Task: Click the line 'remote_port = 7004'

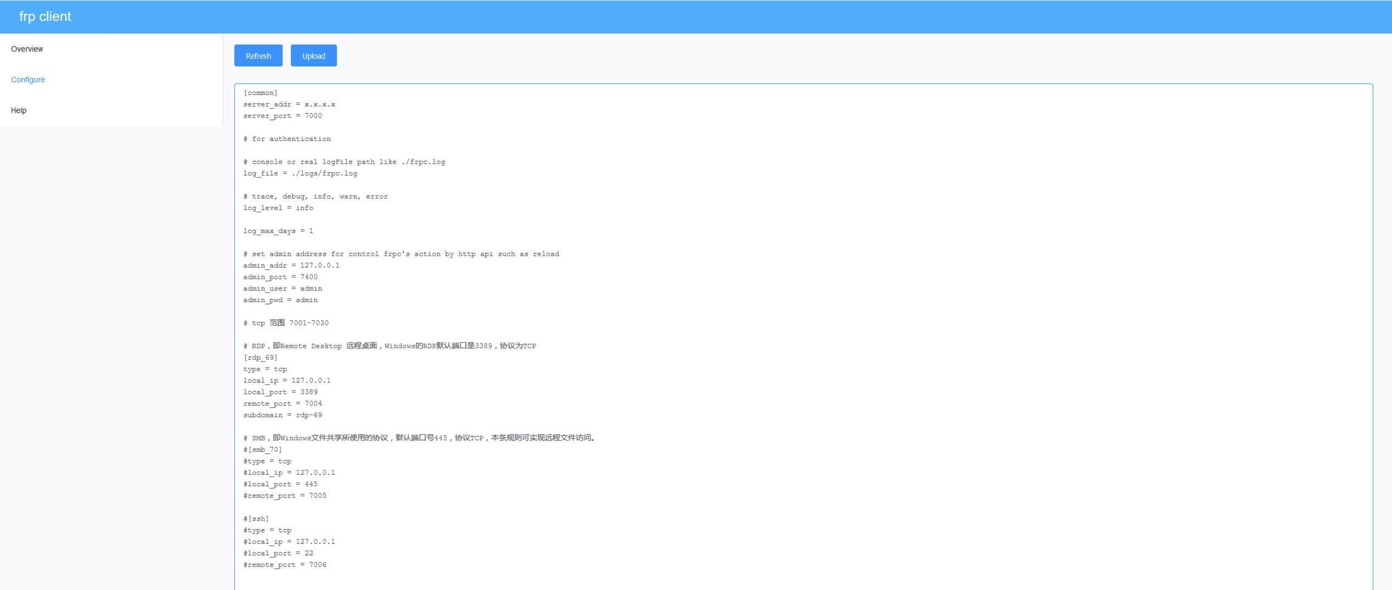Action: pyautogui.click(x=283, y=404)
